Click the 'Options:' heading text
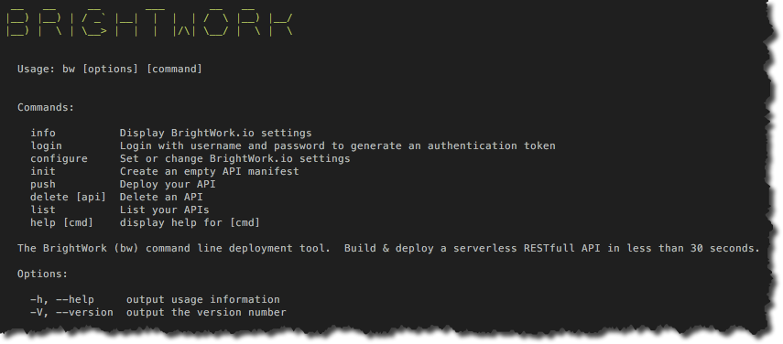Viewport: 783px width, 344px height. point(43,274)
